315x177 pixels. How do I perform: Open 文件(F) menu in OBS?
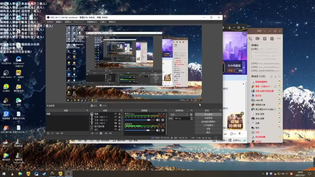tap(50, 22)
